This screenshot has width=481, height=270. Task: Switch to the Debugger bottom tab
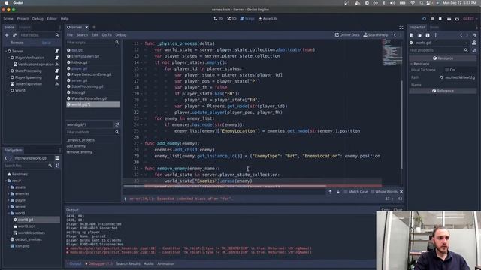98,263
